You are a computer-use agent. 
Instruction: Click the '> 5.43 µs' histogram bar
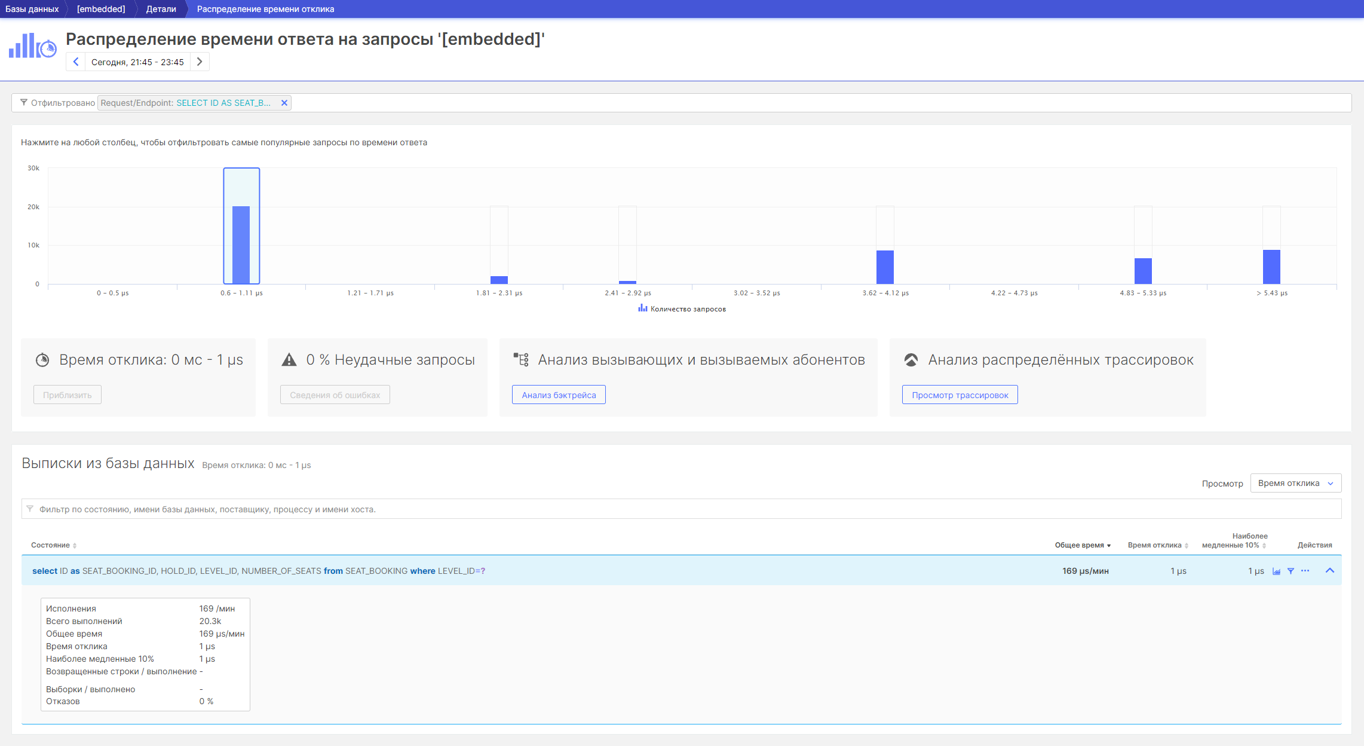click(1271, 267)
